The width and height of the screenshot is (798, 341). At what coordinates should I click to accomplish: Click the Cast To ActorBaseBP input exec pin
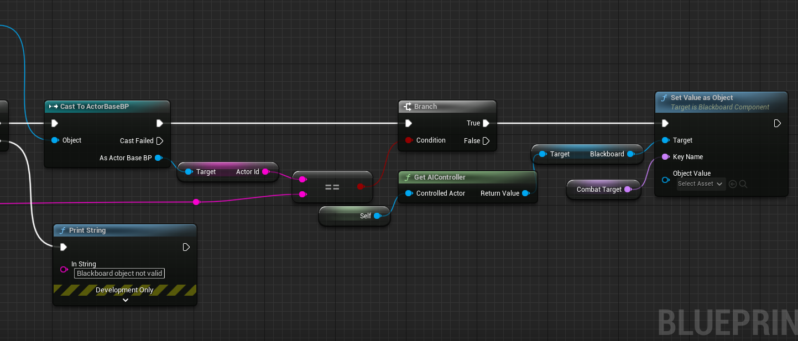coord(54,123)
